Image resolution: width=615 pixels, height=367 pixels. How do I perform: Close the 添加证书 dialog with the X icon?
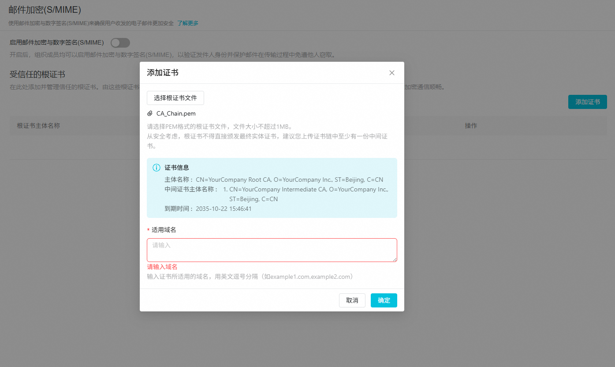click(x=391, y=73)
